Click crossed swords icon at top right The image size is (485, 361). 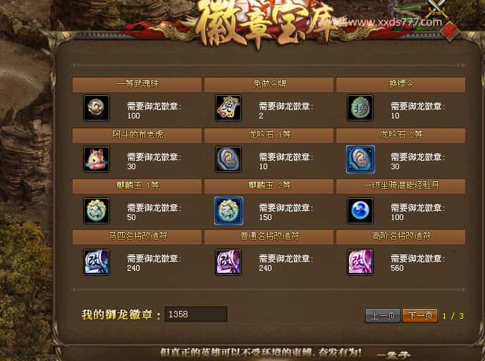[437, 9]
